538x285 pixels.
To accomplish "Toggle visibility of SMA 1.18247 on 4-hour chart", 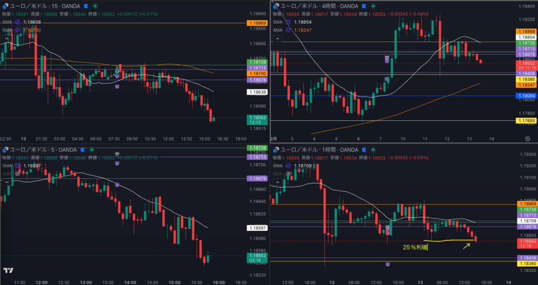I will [x=288, y=30].
